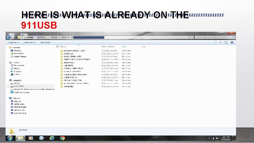Launch Windows Media Player from taskbar

point(31,138)
